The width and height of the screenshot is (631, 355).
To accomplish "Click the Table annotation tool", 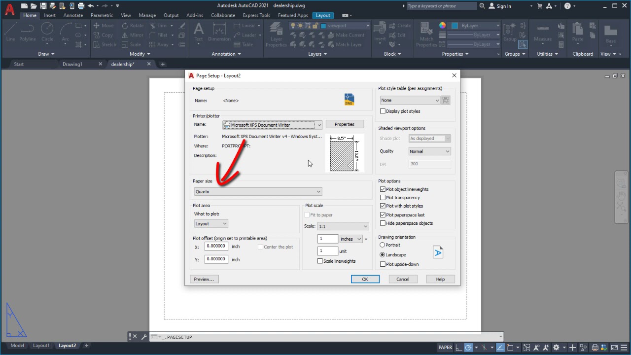I will (x=244, y=44).
